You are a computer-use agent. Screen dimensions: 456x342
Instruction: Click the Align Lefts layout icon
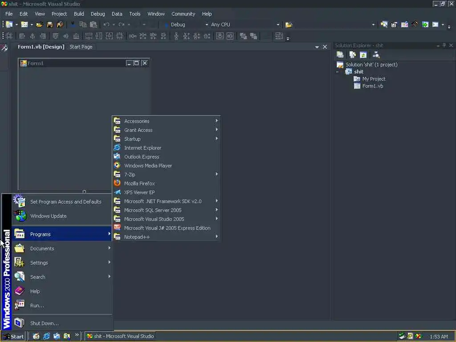(22, 36)
